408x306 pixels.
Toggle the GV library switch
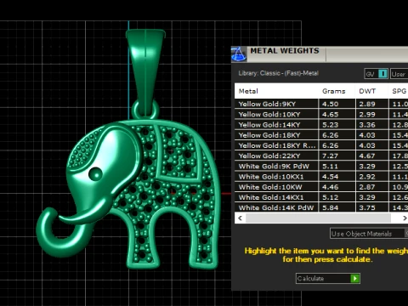coord(376,74)
